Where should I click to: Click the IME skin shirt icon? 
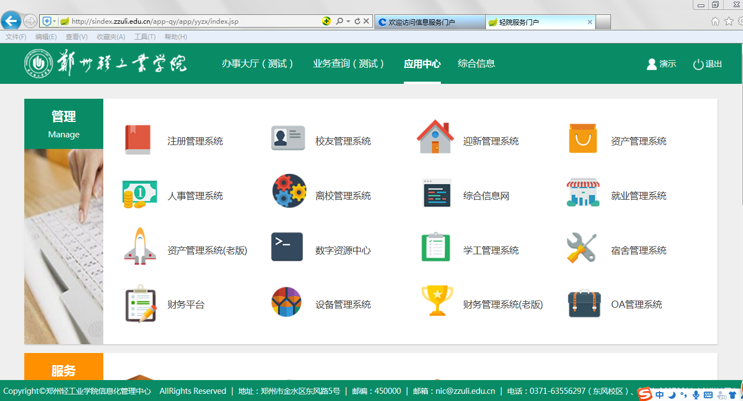(x=733, y=395)
